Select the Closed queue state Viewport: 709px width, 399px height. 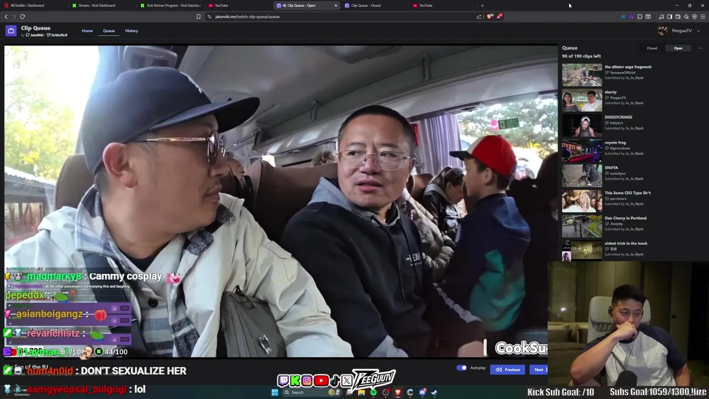pos(652,48)
